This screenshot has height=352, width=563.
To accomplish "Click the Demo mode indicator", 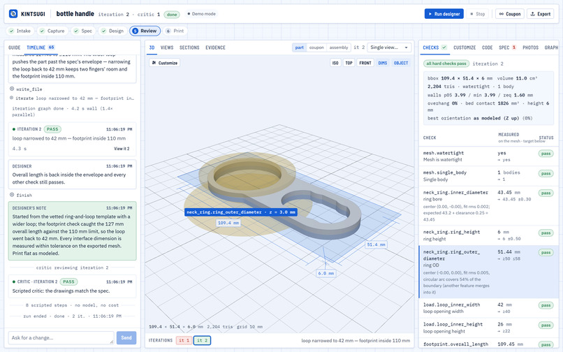I will 201,14.
